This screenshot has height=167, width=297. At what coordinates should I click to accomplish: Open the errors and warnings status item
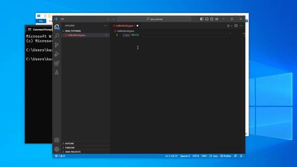coord(60,156)
